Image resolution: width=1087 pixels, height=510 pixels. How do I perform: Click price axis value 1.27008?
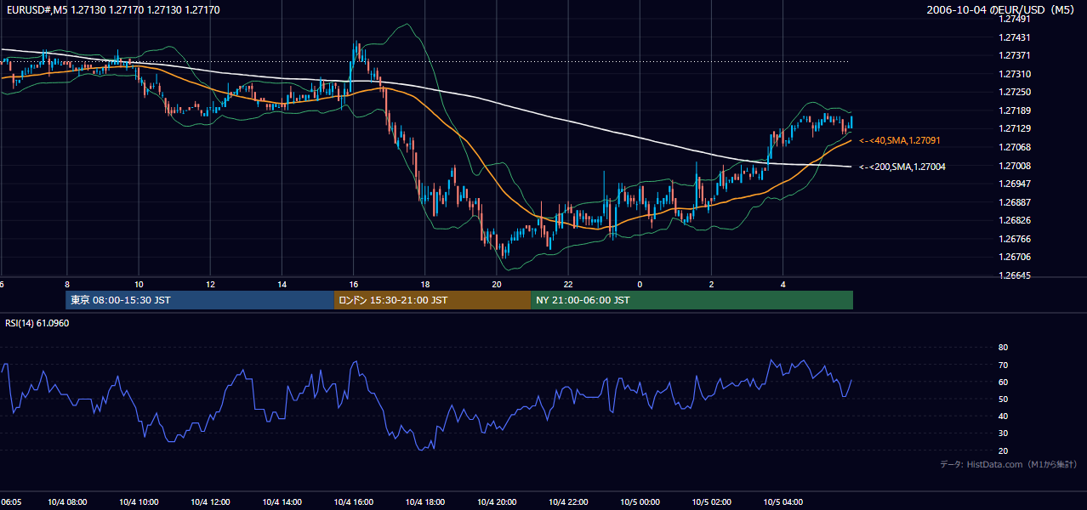1015,166
